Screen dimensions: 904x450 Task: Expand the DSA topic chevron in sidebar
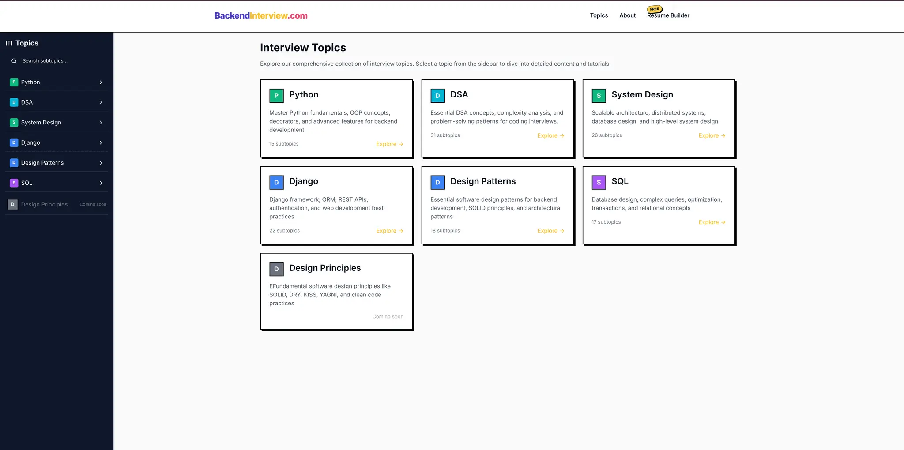click(101, 102)
